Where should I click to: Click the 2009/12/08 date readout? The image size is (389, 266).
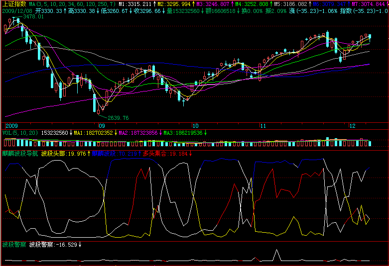17,10
